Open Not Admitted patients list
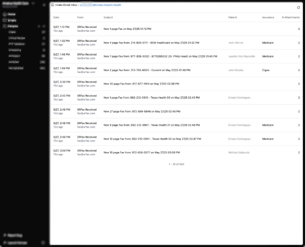Viewport: 305px width, 247px height. point(16,68)
